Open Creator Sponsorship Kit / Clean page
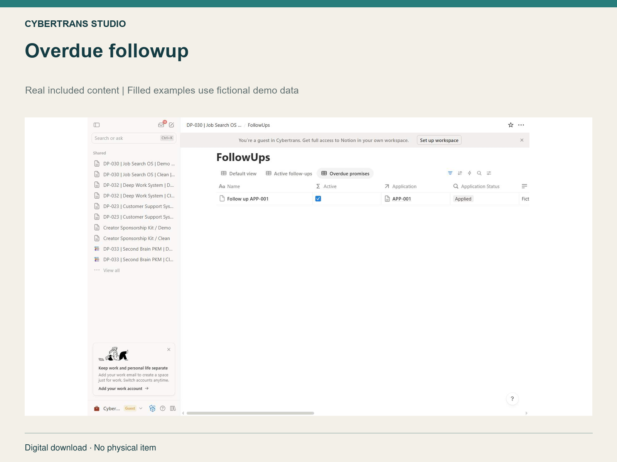This screenshot has width=617, height=462. tap(135, 238)
